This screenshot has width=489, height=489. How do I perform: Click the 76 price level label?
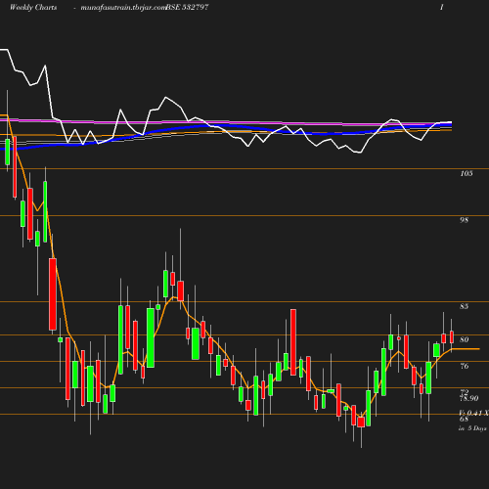465,366
